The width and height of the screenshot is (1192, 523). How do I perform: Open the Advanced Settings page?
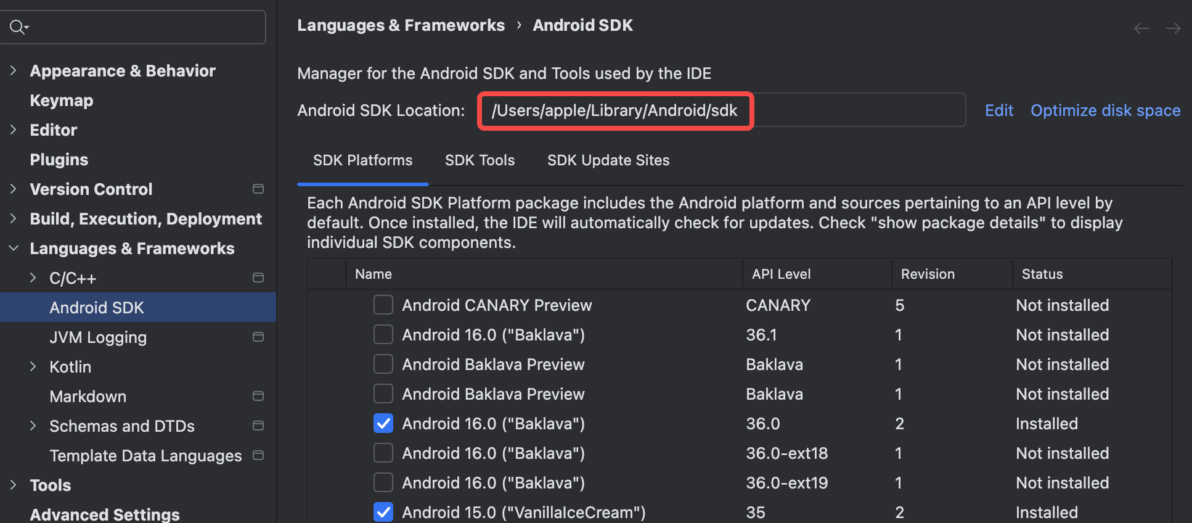(105, 514)
